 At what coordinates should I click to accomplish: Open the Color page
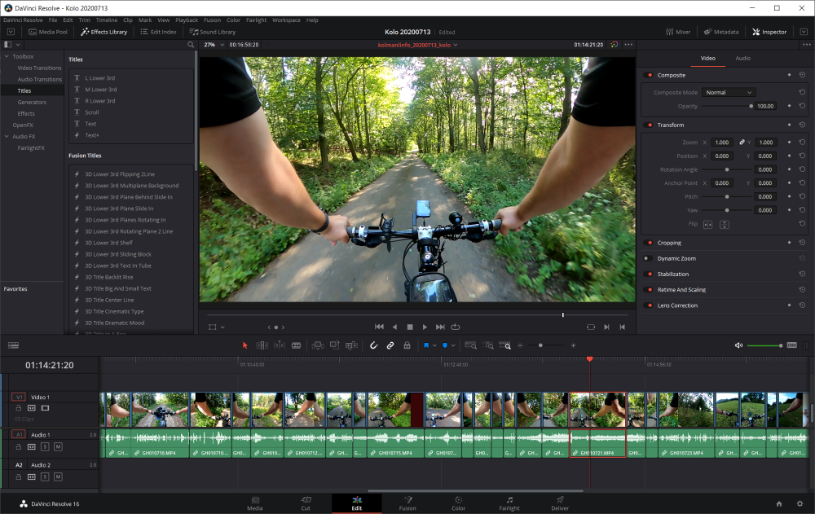coord(459,503)
